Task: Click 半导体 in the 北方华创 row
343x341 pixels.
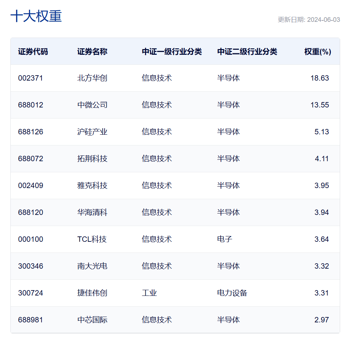Action: [228, 78]
